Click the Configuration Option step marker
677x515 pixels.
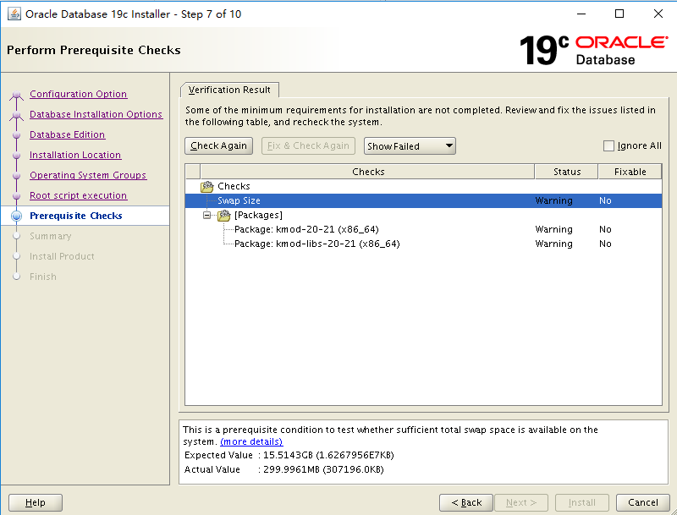[16, 95]
